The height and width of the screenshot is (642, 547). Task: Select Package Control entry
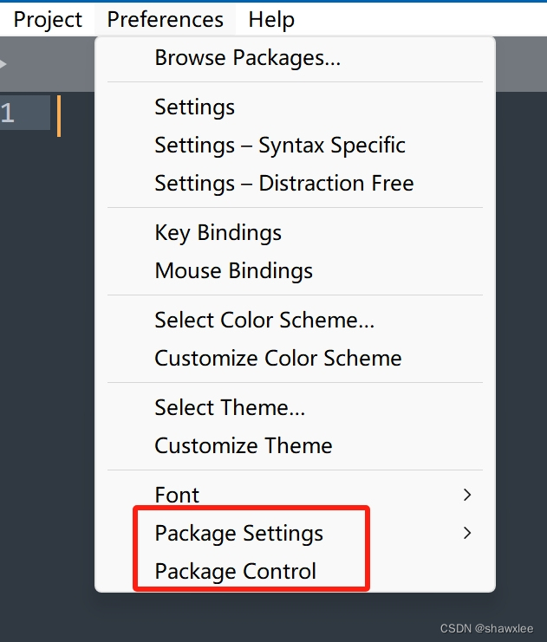click(295, 571)
